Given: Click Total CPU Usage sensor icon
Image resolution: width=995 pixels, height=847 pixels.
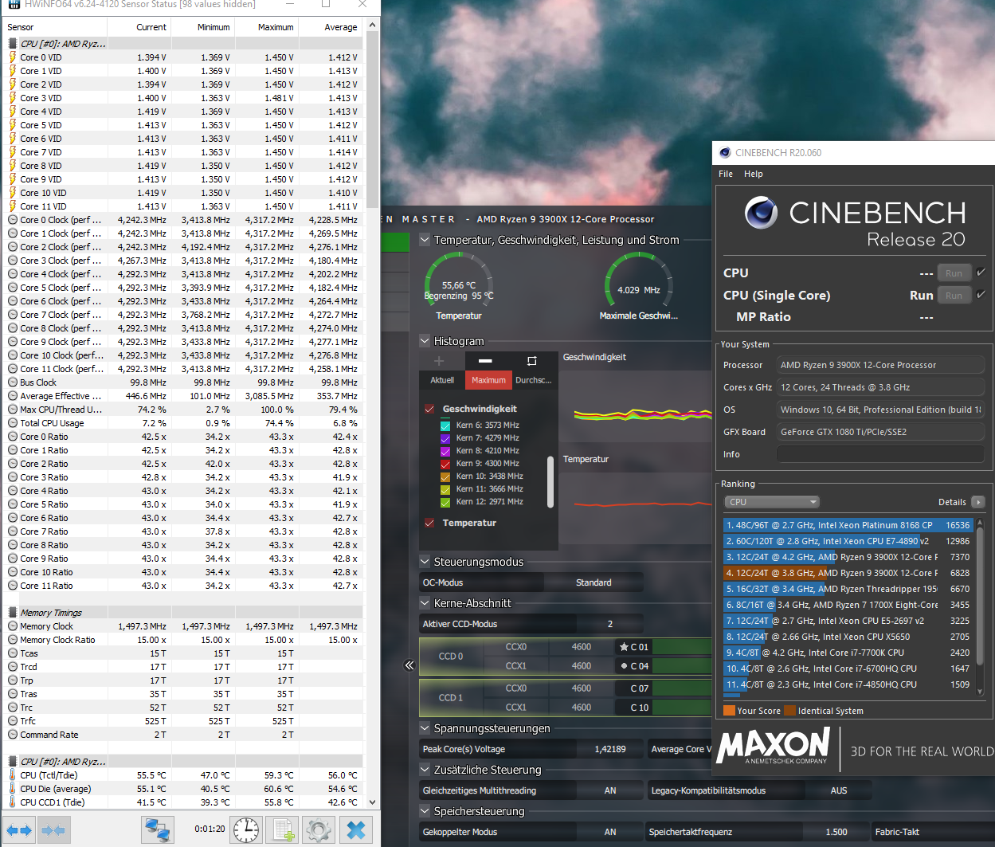Looking at the screenshot, I should tap(12, 423).
